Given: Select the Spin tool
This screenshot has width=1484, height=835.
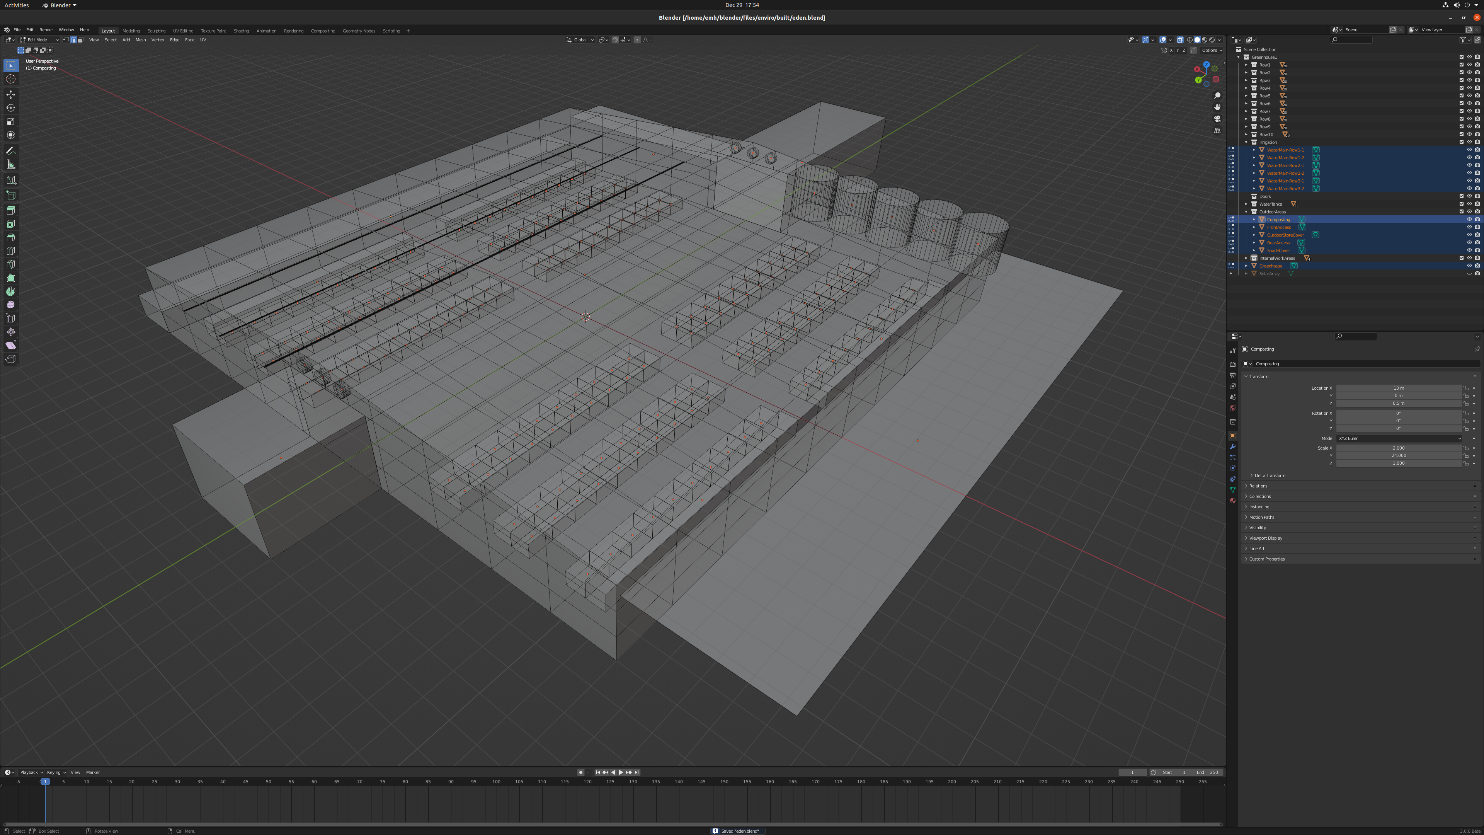Looking at the screenshot, I should click(x=11, y=291).
